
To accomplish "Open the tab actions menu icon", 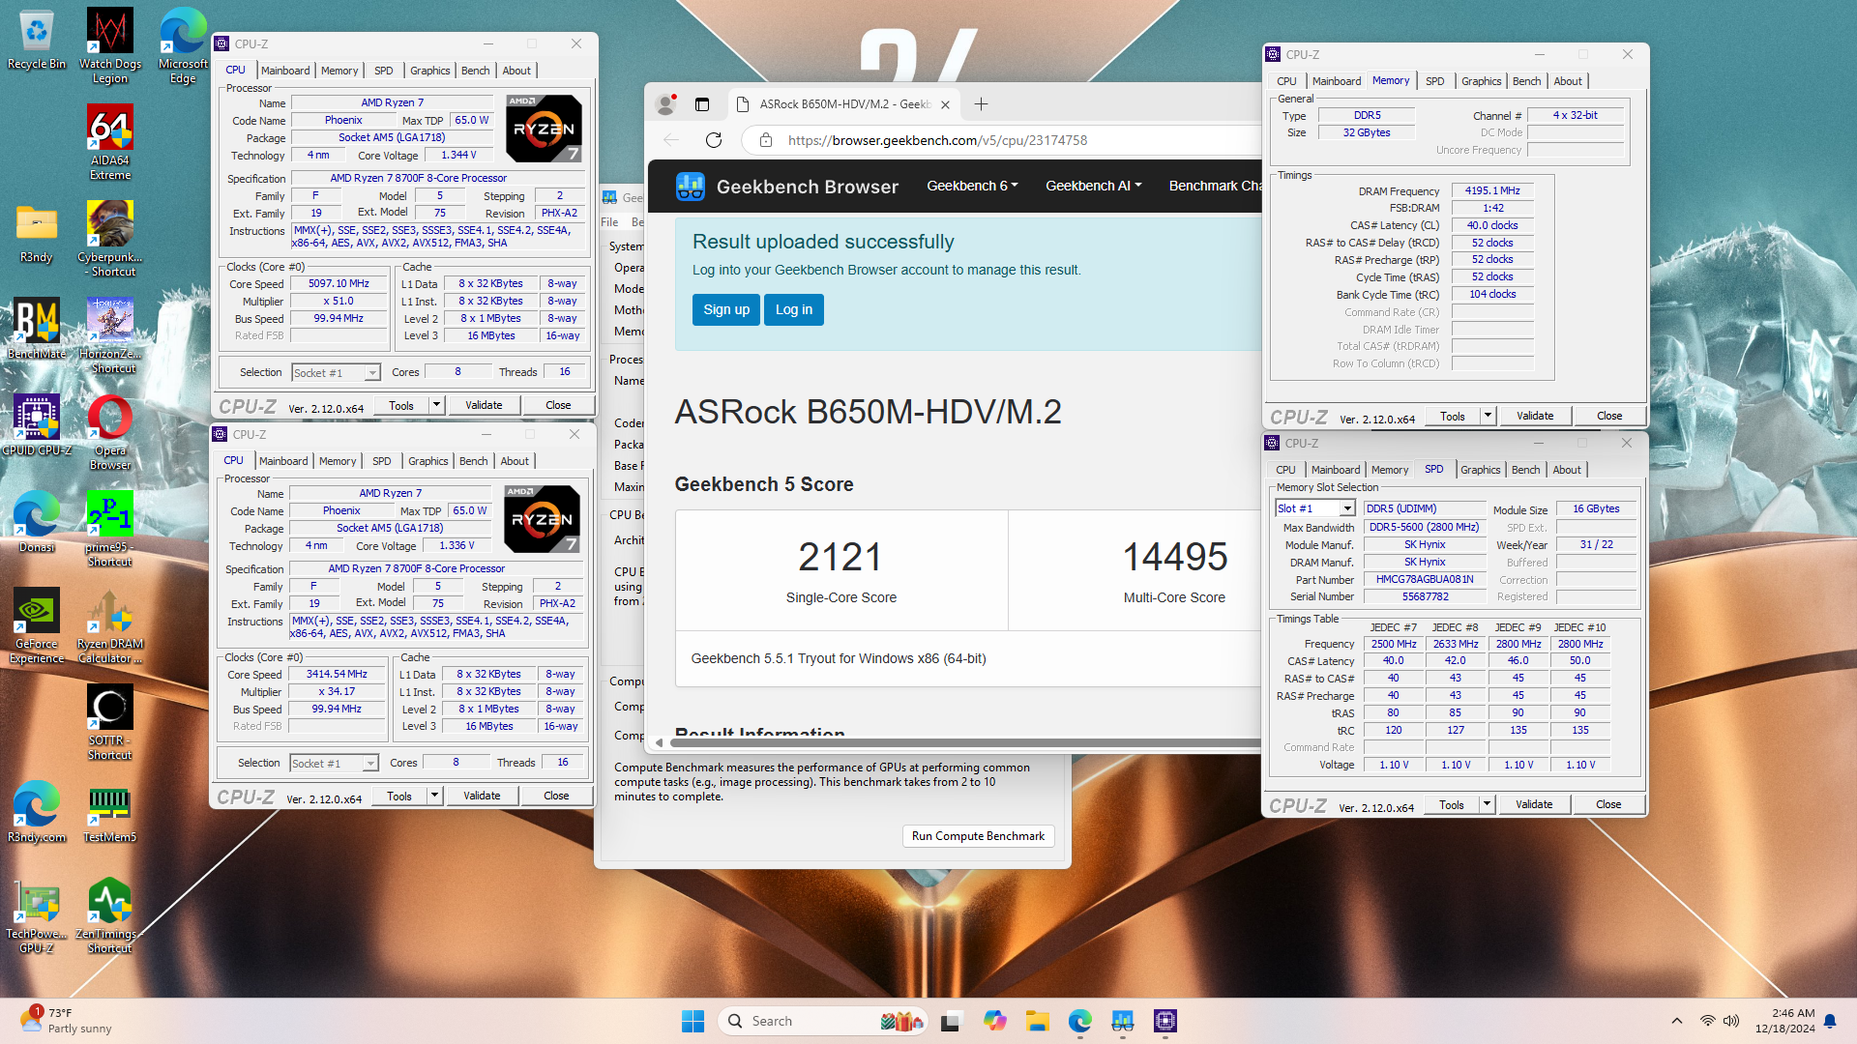I will (702, 104).
